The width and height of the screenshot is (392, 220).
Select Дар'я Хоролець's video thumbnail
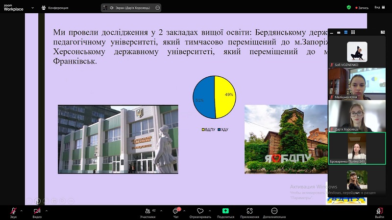357,116
